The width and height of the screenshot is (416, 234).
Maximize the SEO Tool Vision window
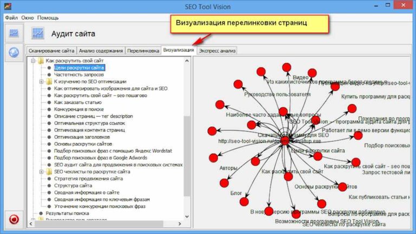388,5
